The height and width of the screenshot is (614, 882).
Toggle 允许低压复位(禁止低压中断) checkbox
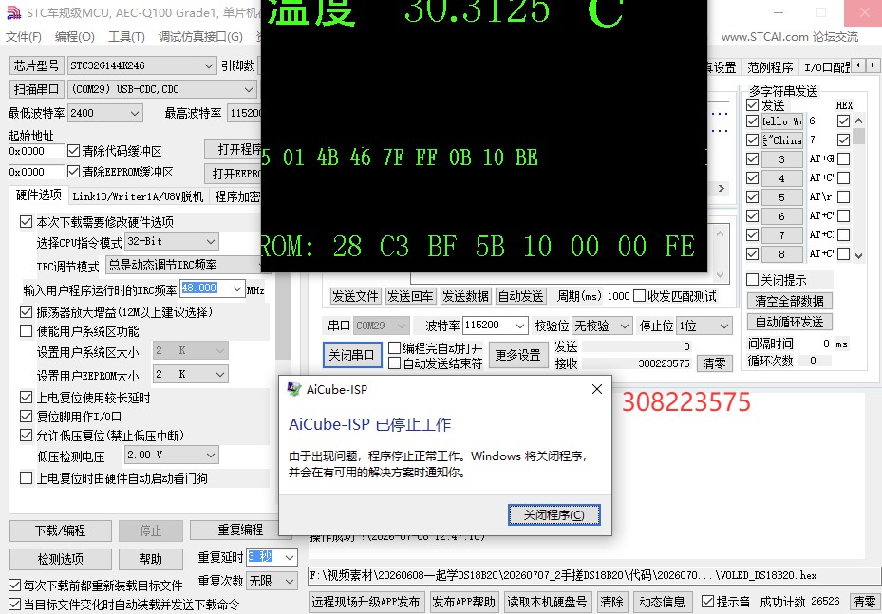[x=26, y=436]
